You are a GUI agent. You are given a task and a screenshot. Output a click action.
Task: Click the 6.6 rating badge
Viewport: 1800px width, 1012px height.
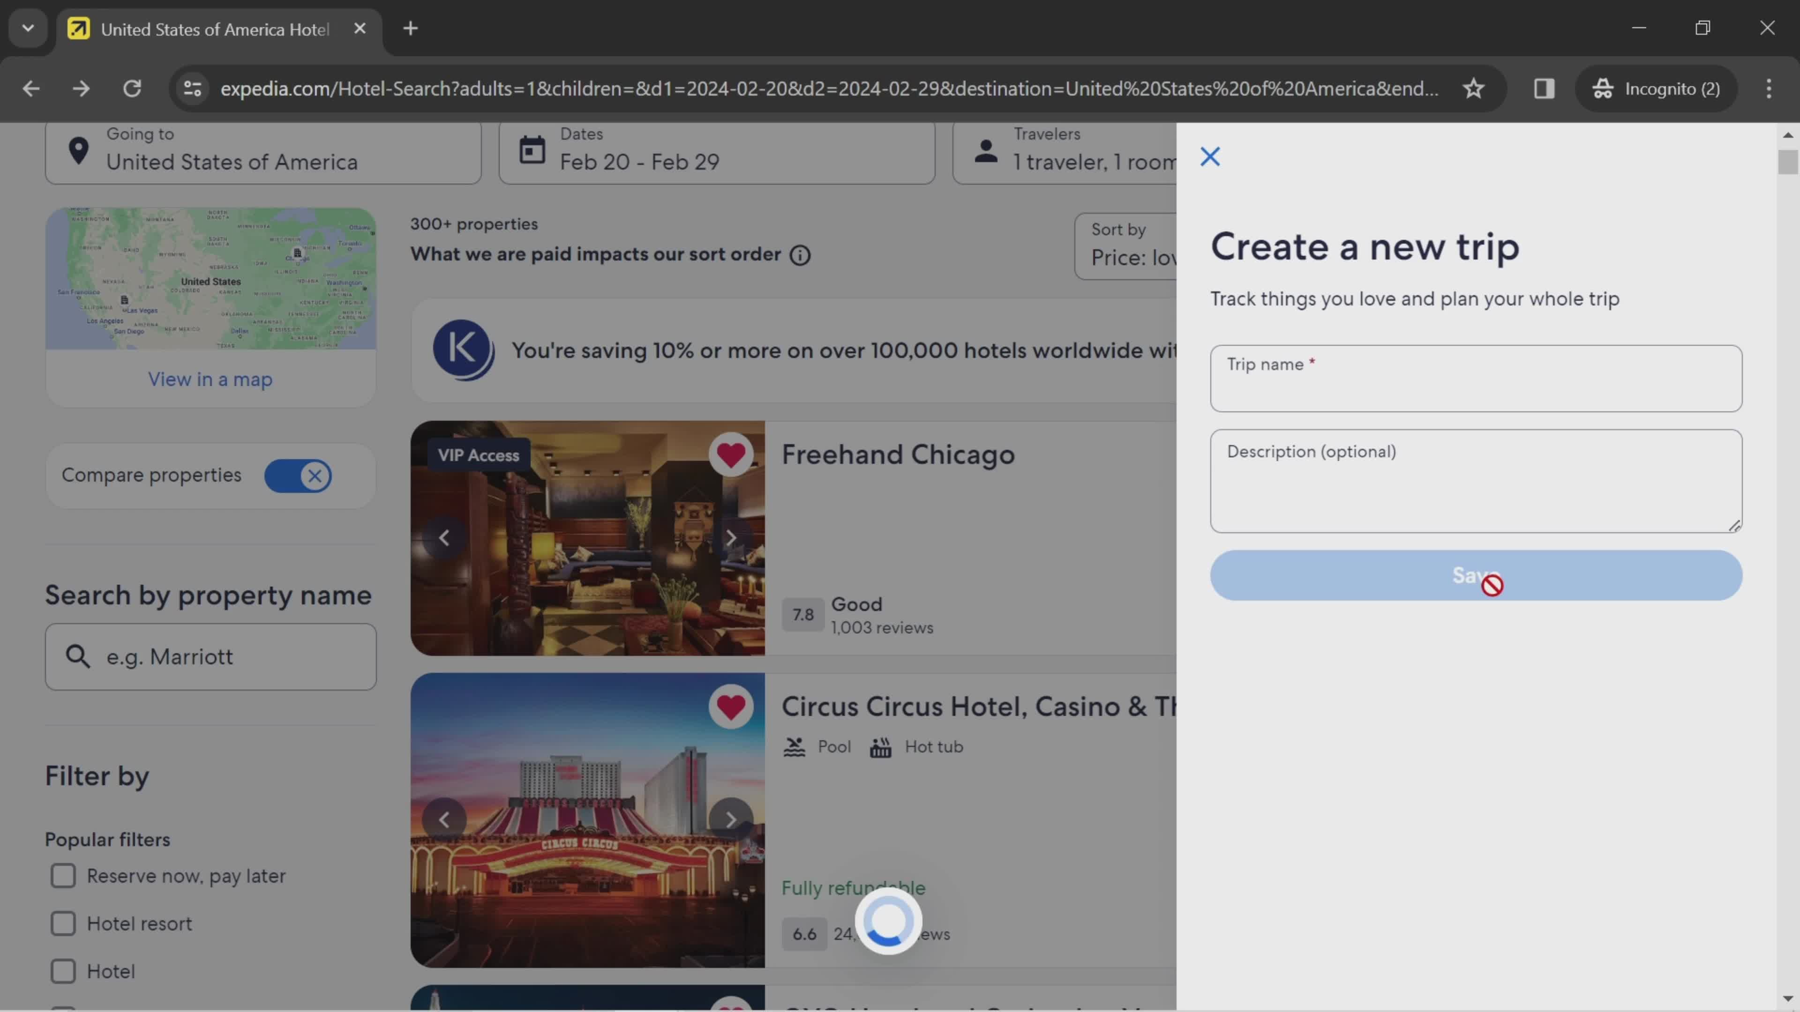click(x=804, y=935)
